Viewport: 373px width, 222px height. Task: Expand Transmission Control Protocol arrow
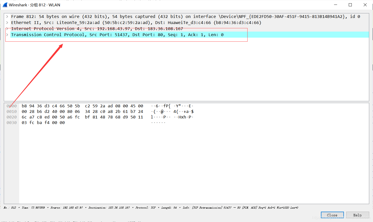[7, 35]
